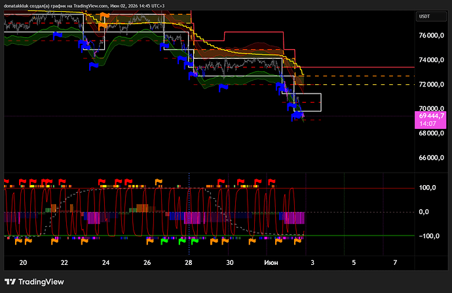Click the 68 000,0 price scale label
Screen dimensions: 452x293
[431, 133]
